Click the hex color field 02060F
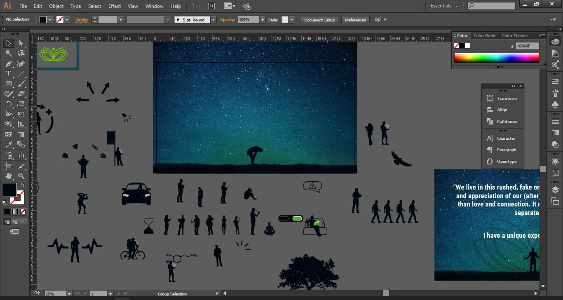The image size is (563, 300). pyautogui.click(x=527, y=46)
